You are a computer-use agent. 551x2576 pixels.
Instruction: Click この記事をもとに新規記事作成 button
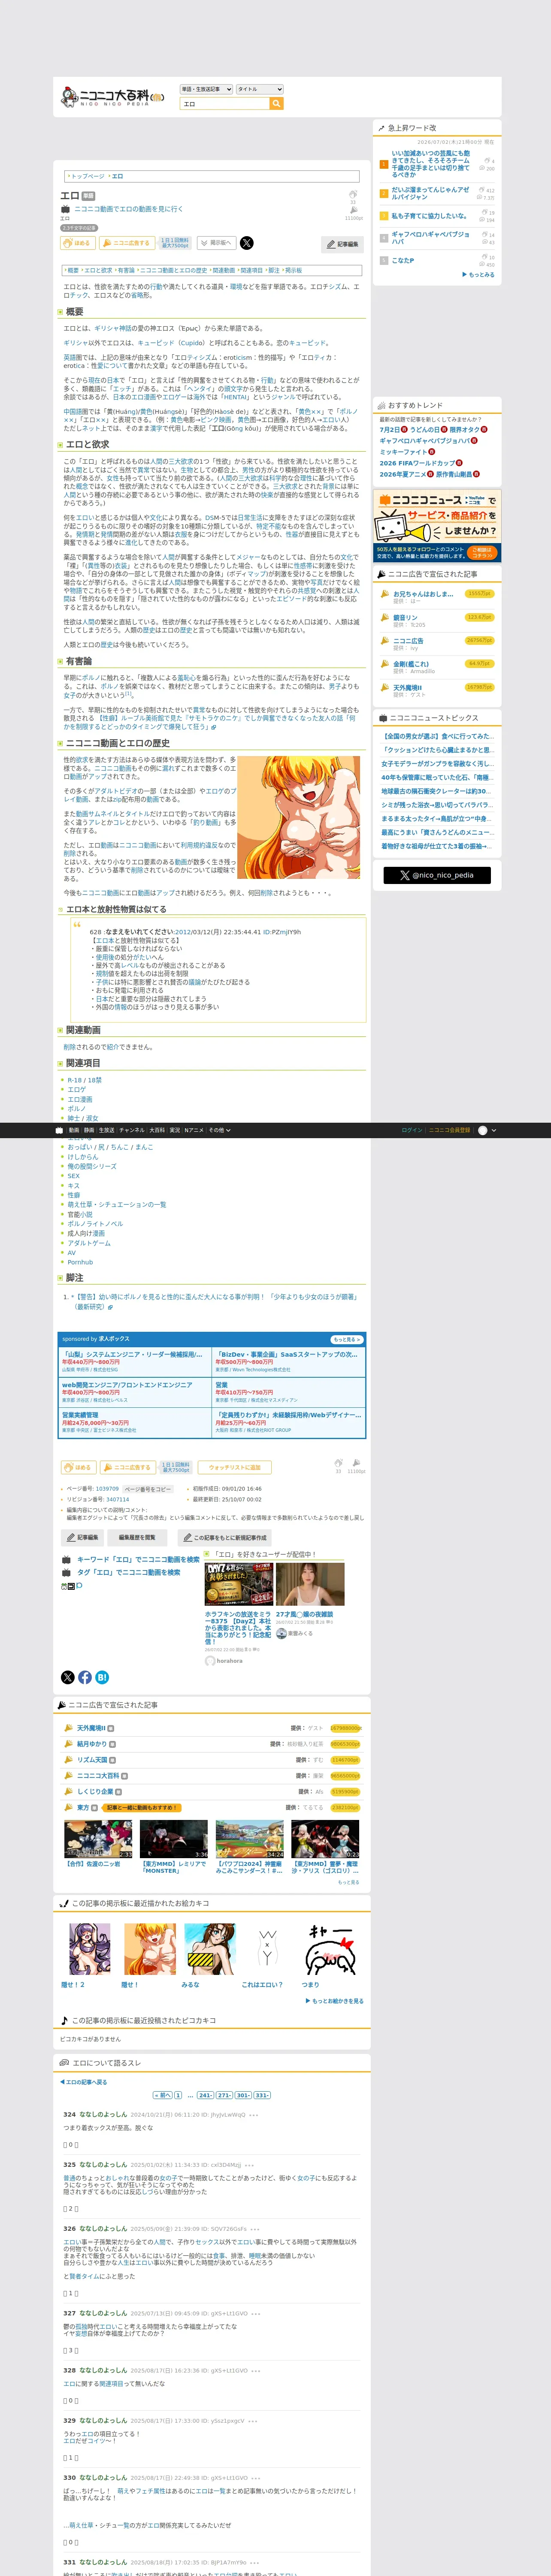point(224,1538)
